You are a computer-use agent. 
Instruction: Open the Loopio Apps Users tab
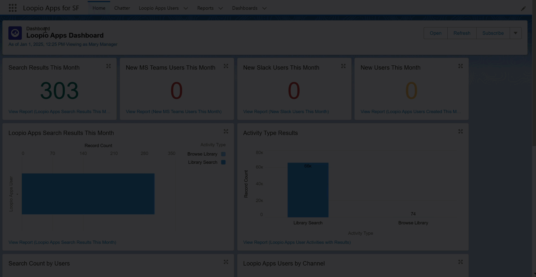coord(159,8)
